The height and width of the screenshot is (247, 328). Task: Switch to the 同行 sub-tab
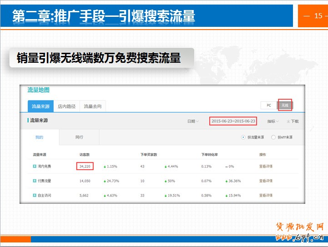pyautogui.click(x=79, y=137)
